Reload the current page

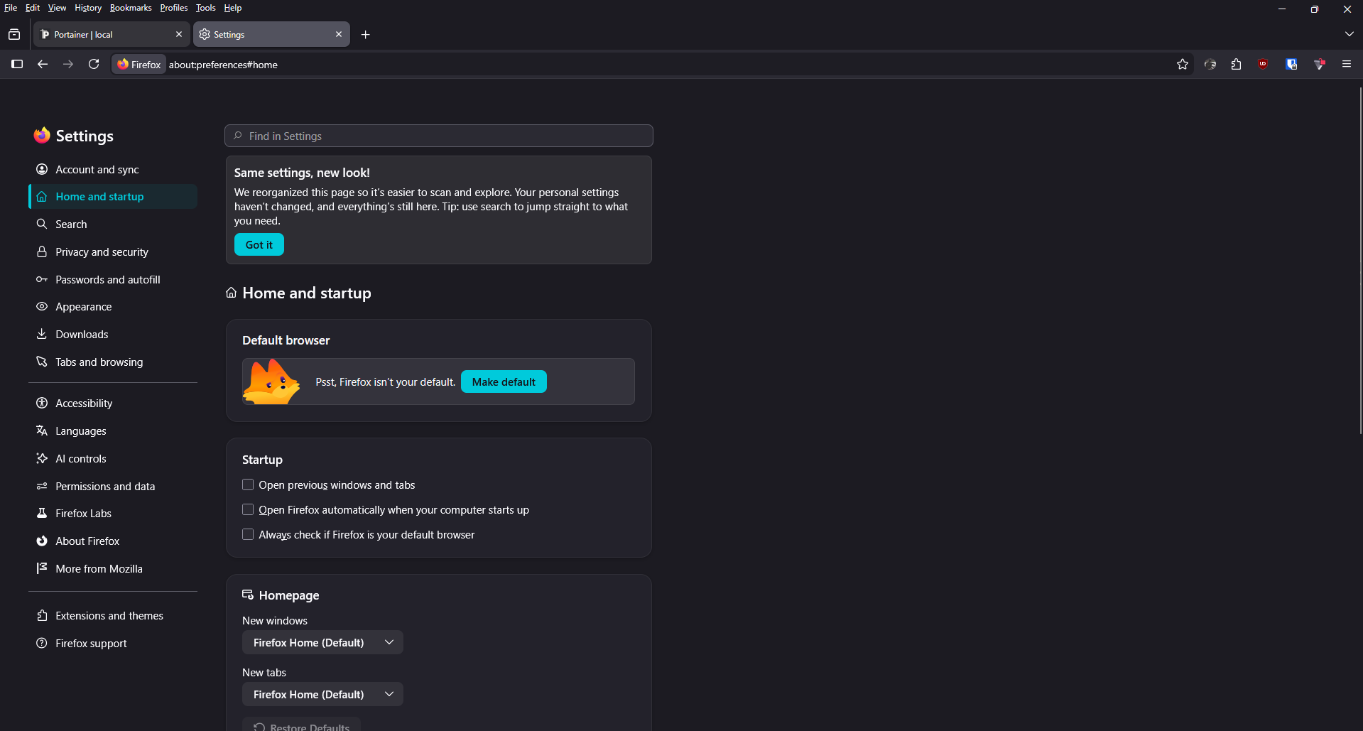coord(94,64)
